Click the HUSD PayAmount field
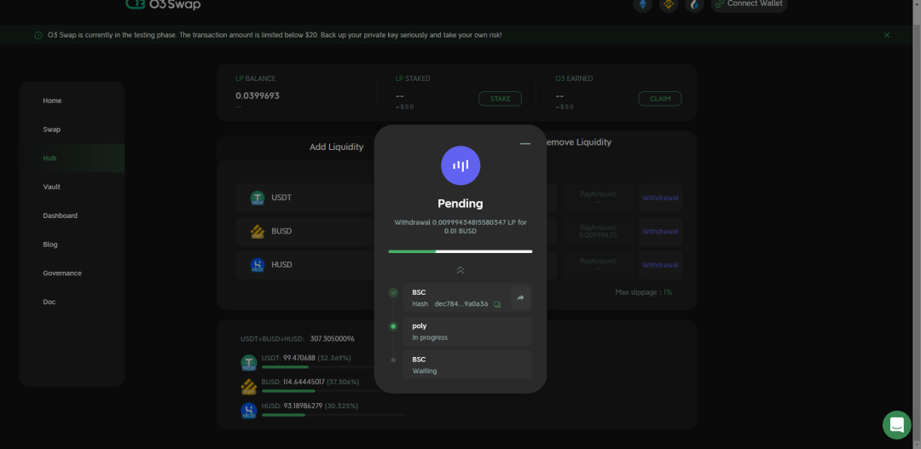The image size is (921, 449). pyautogui.click(x=597, y=265)
